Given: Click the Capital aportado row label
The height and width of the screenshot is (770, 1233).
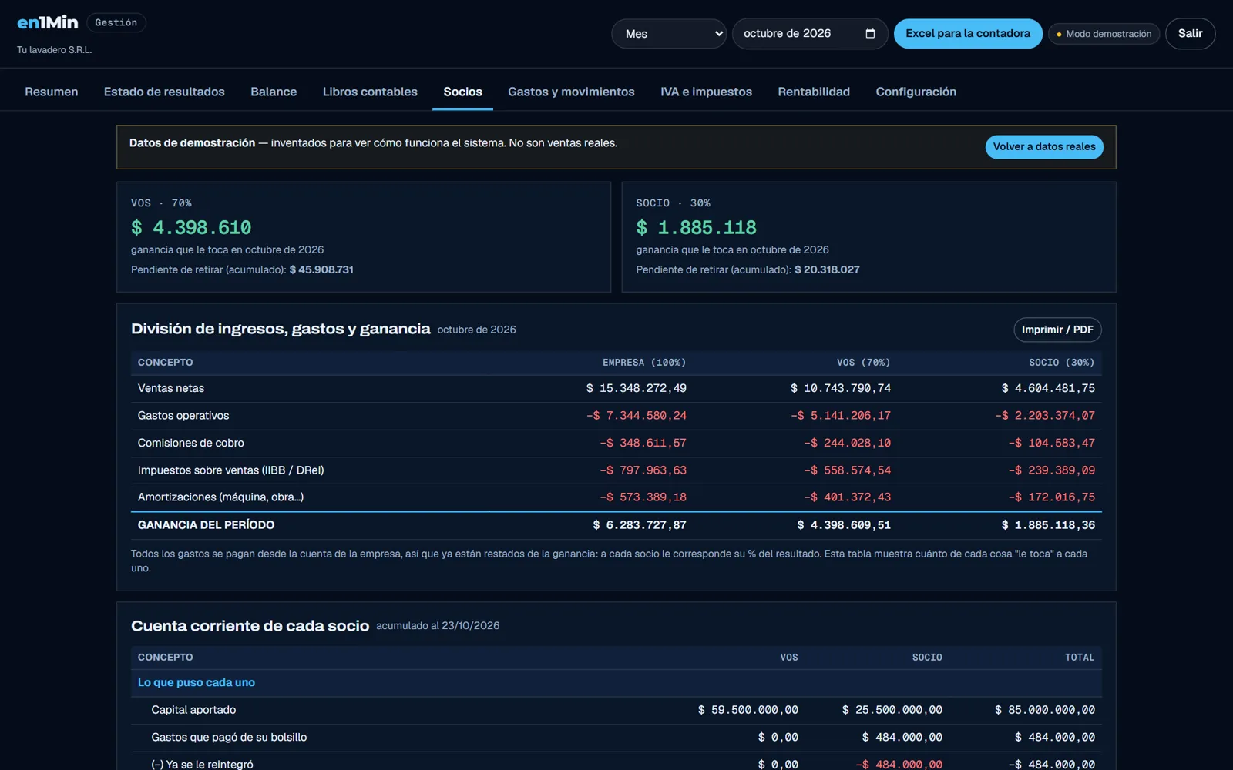Looking at the screenshot, I should (x=193, y=710).
